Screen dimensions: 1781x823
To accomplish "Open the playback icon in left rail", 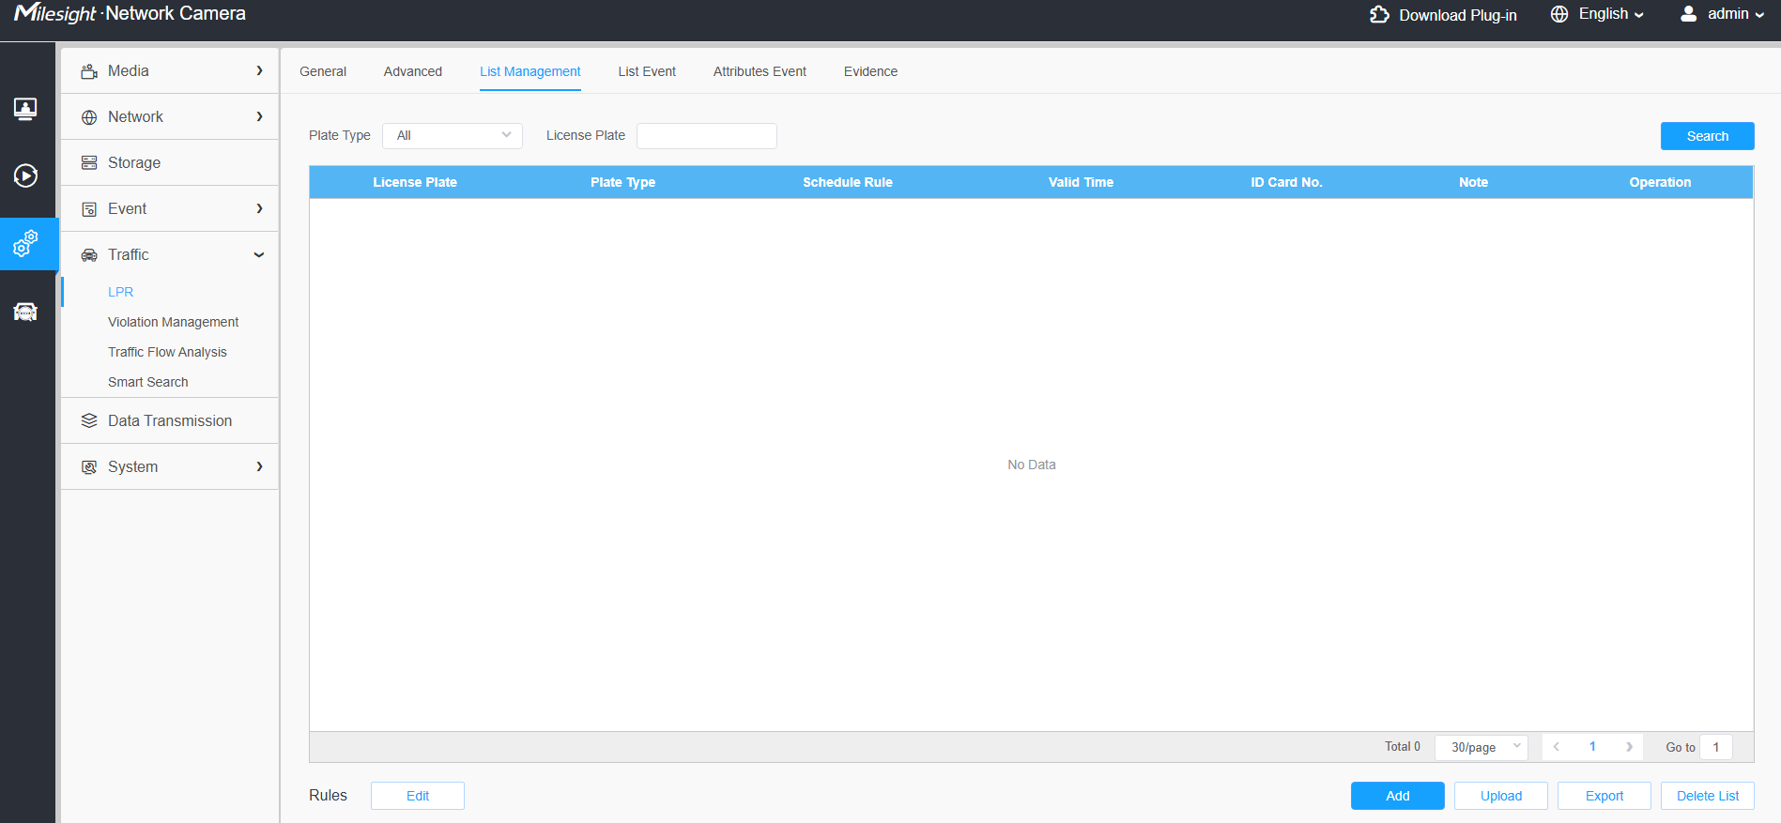I will tap(25, 175).
